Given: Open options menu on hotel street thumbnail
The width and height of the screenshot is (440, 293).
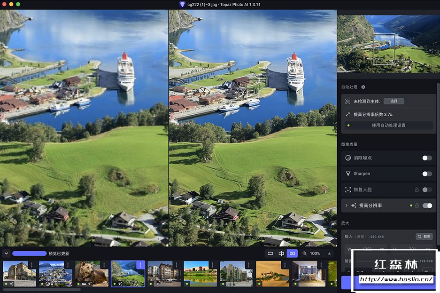Looking at the screenshot, I should [177, 265].
